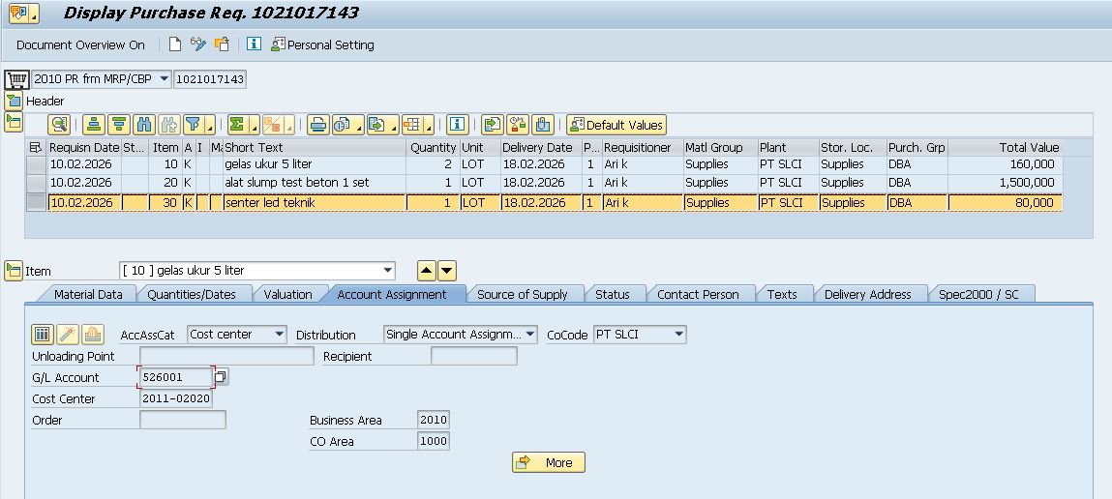Switch to the Source of Supply tab
This screenshot has height=499, width=1112.
tap(522, 294)
